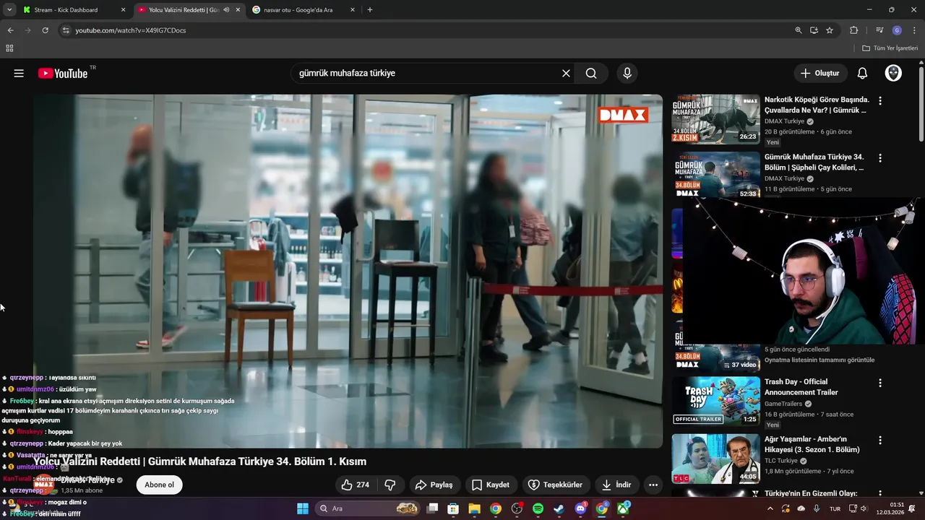Open YouTube notifications bell
The height and width of the screenshot is (520, 925).
[x=862, y=73]
